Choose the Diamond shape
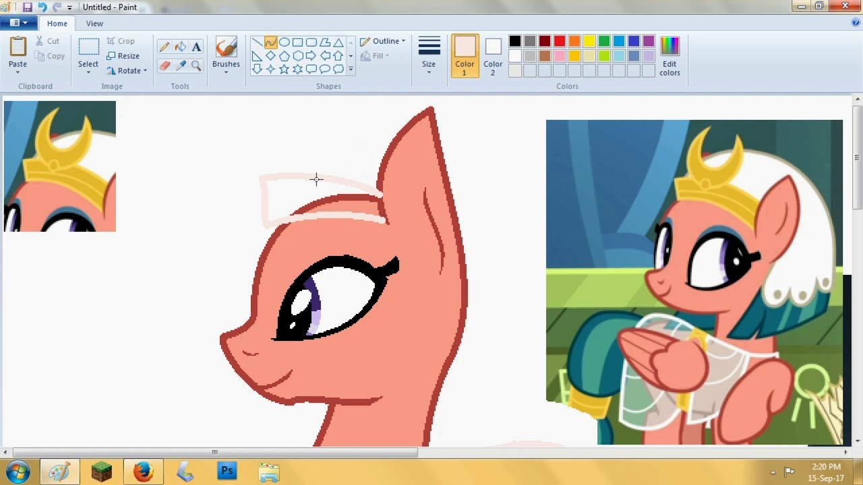The height and width of the screenshot is (485, 863). pyautogui.click(x=270, y=56)
